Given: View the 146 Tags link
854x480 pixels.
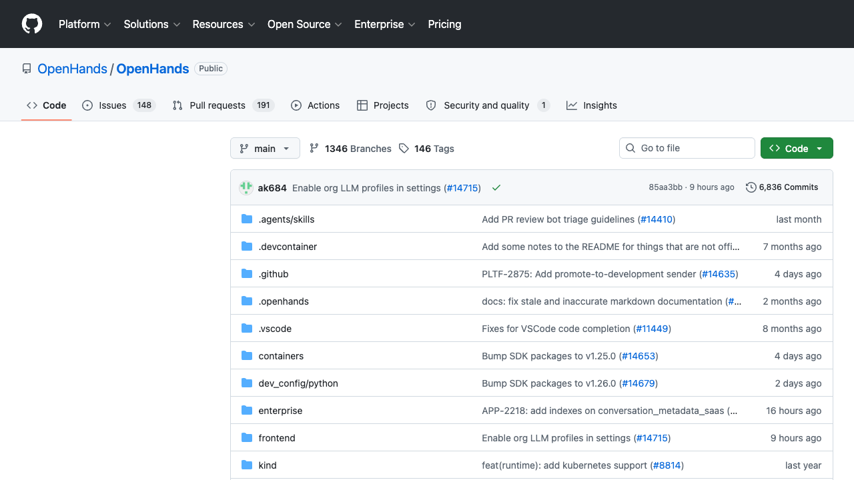Looking at the screenshot, I should (426, 149).
